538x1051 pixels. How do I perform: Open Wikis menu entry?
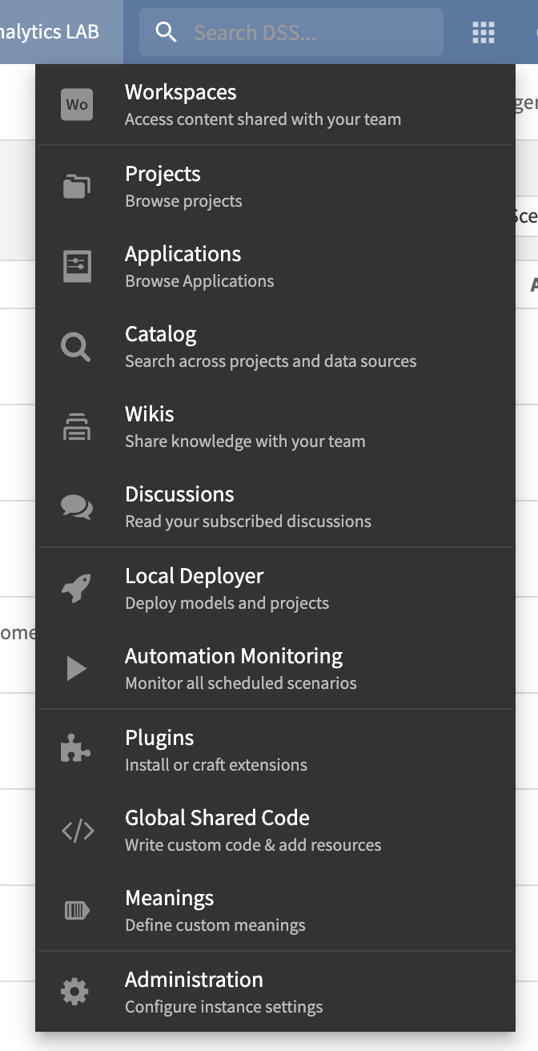point(275,427)
